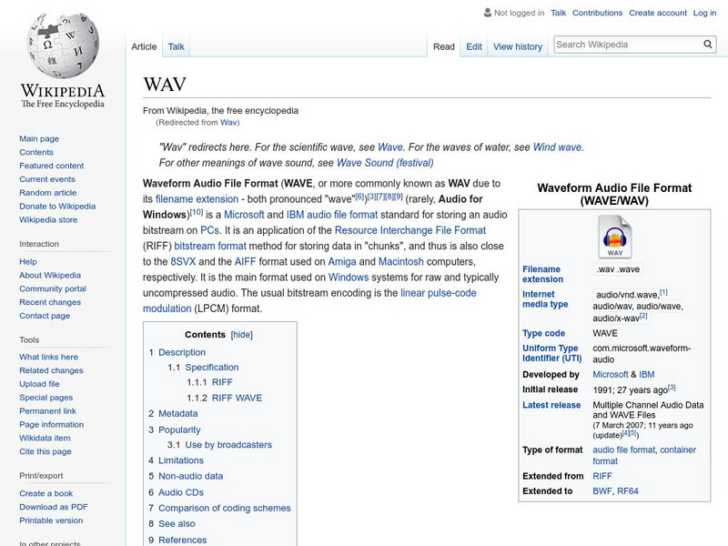Go to Main page in sidebar
Image resolution: width=728 pixels, height=546 pixels.
[x=39, y=138]
